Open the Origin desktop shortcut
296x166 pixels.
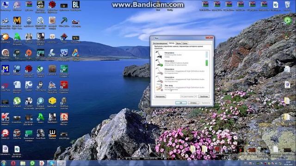29,54
